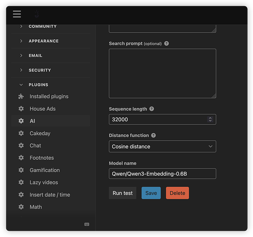Open the Distance function dropdown
Image resolution: width=253 pixels, height=237 pixels.
pyautogui.click(x=163, y=146)
